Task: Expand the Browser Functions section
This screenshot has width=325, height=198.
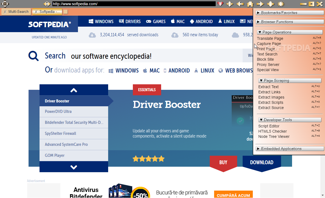Action: click(x=290, y=22)
